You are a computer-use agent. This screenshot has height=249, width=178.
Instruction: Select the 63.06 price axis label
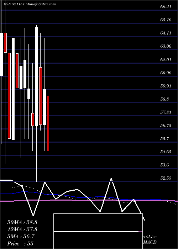tap(166, 46)
